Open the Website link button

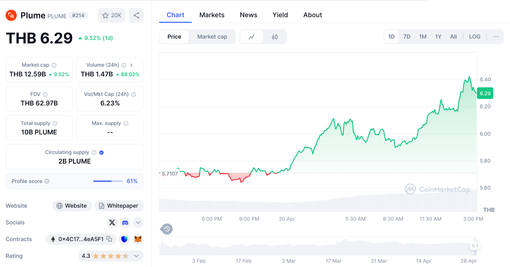coord(72,206)
